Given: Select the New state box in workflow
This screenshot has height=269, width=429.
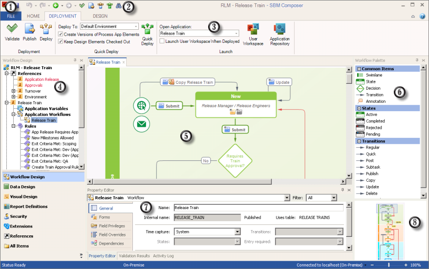Looking at the screenshot, I should pos(236,105).
